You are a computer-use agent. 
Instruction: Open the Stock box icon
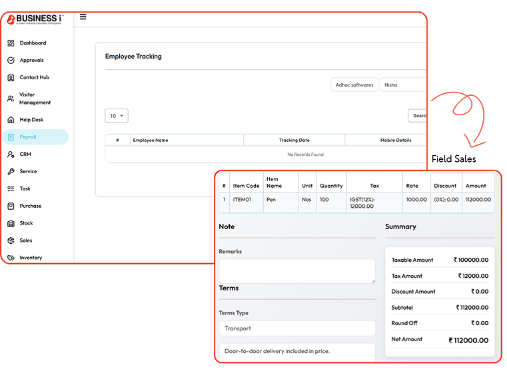click(x=11, y=224)
